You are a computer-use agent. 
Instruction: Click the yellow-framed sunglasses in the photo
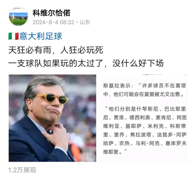[x=52, y=98]
